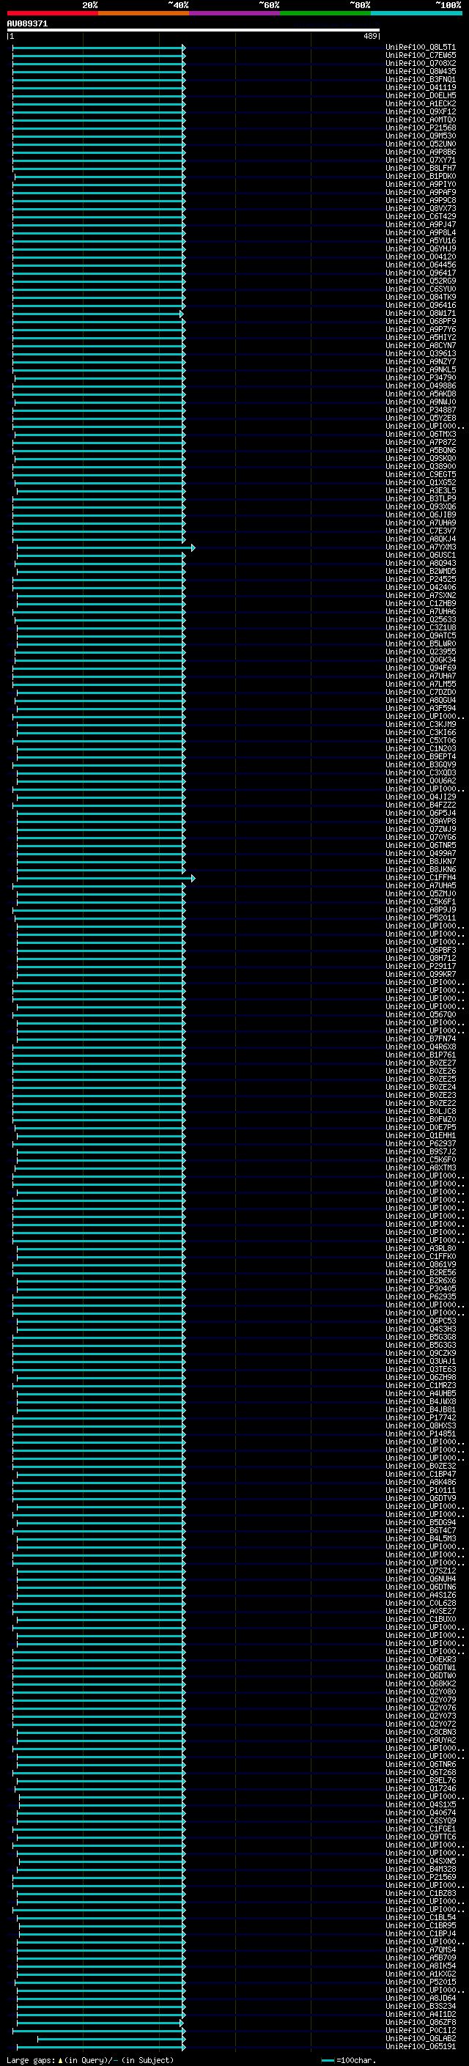Choose the UniRef100_Q8VX73 row label
Viewport: 469px width, 2066px height.
(420, 210)
